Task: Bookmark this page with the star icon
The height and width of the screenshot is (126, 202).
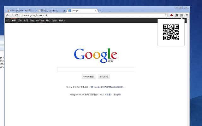Action: (x=166, y=15)
